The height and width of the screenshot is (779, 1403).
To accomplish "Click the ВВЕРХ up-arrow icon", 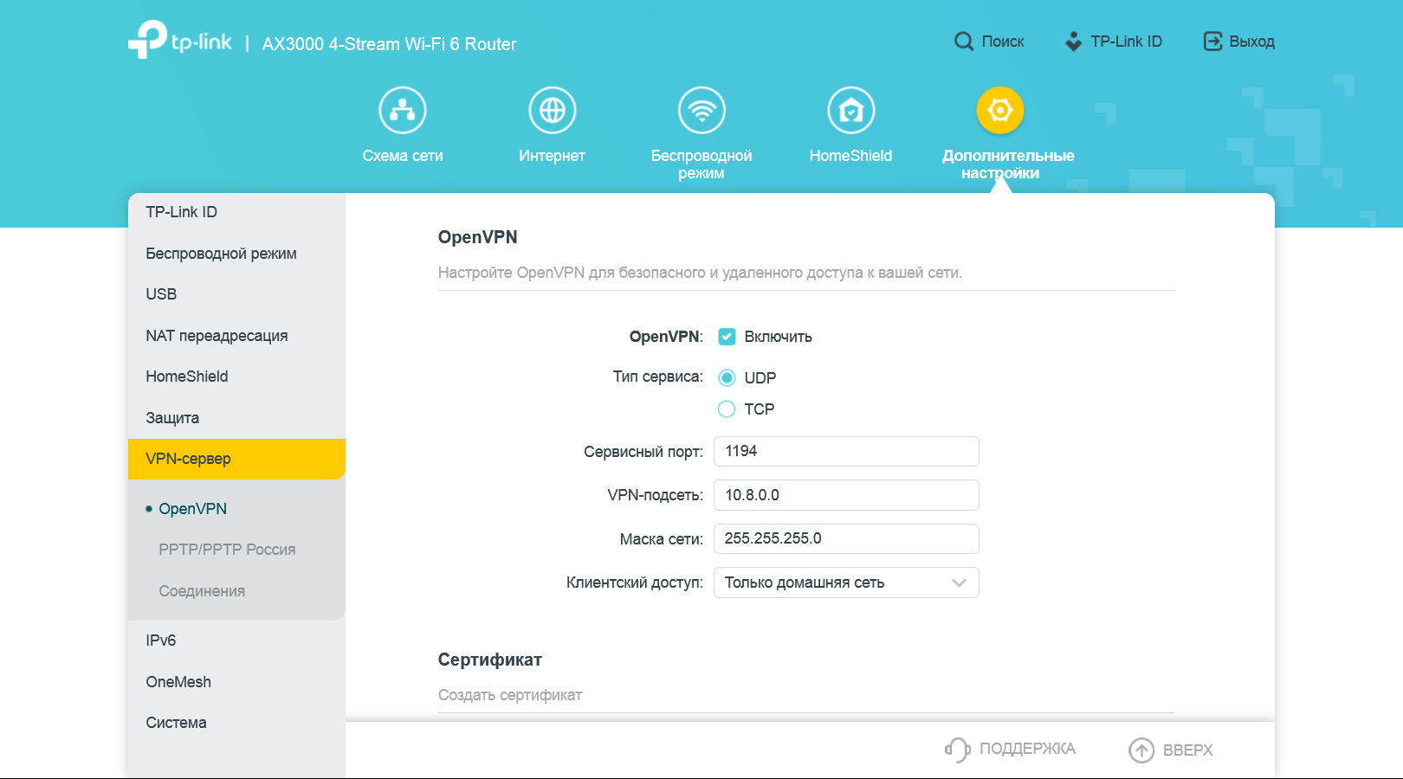I will tap(1141, 750).
